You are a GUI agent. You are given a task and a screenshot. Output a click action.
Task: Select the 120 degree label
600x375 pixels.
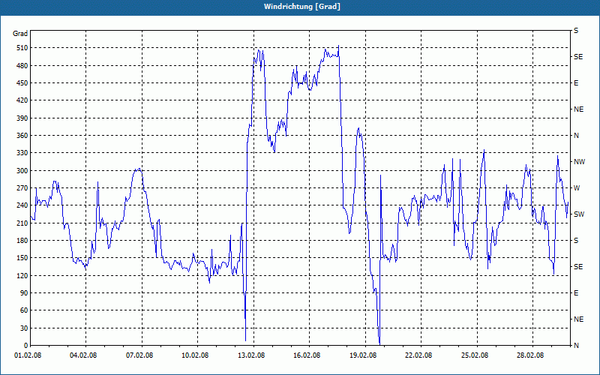click(22, 275)
